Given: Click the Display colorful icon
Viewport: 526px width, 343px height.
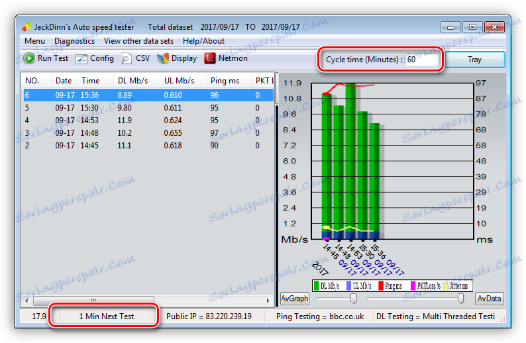Looking at the screenshot, I should 163,59.
